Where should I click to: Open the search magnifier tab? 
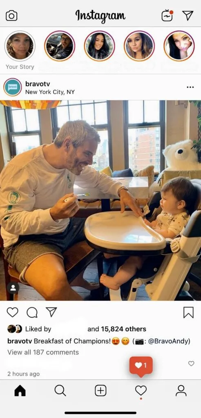(x=60, y=391)
